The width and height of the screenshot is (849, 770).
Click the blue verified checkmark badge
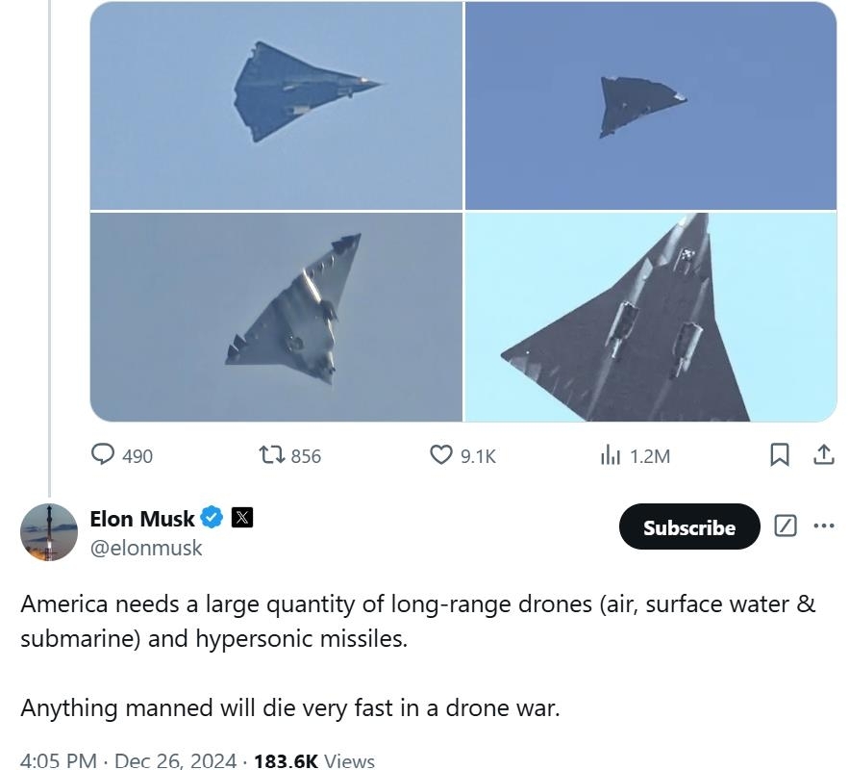point(212,518)
